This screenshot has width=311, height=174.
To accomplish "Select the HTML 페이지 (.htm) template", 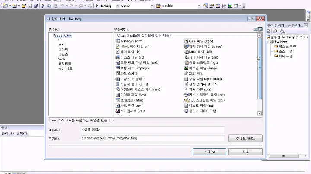I will click(x=133, y=47).
